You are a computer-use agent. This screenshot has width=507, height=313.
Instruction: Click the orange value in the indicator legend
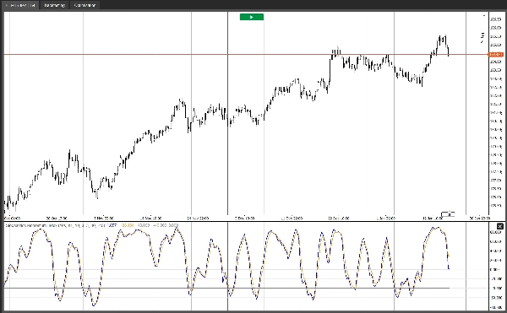click(x=128, y=225)
